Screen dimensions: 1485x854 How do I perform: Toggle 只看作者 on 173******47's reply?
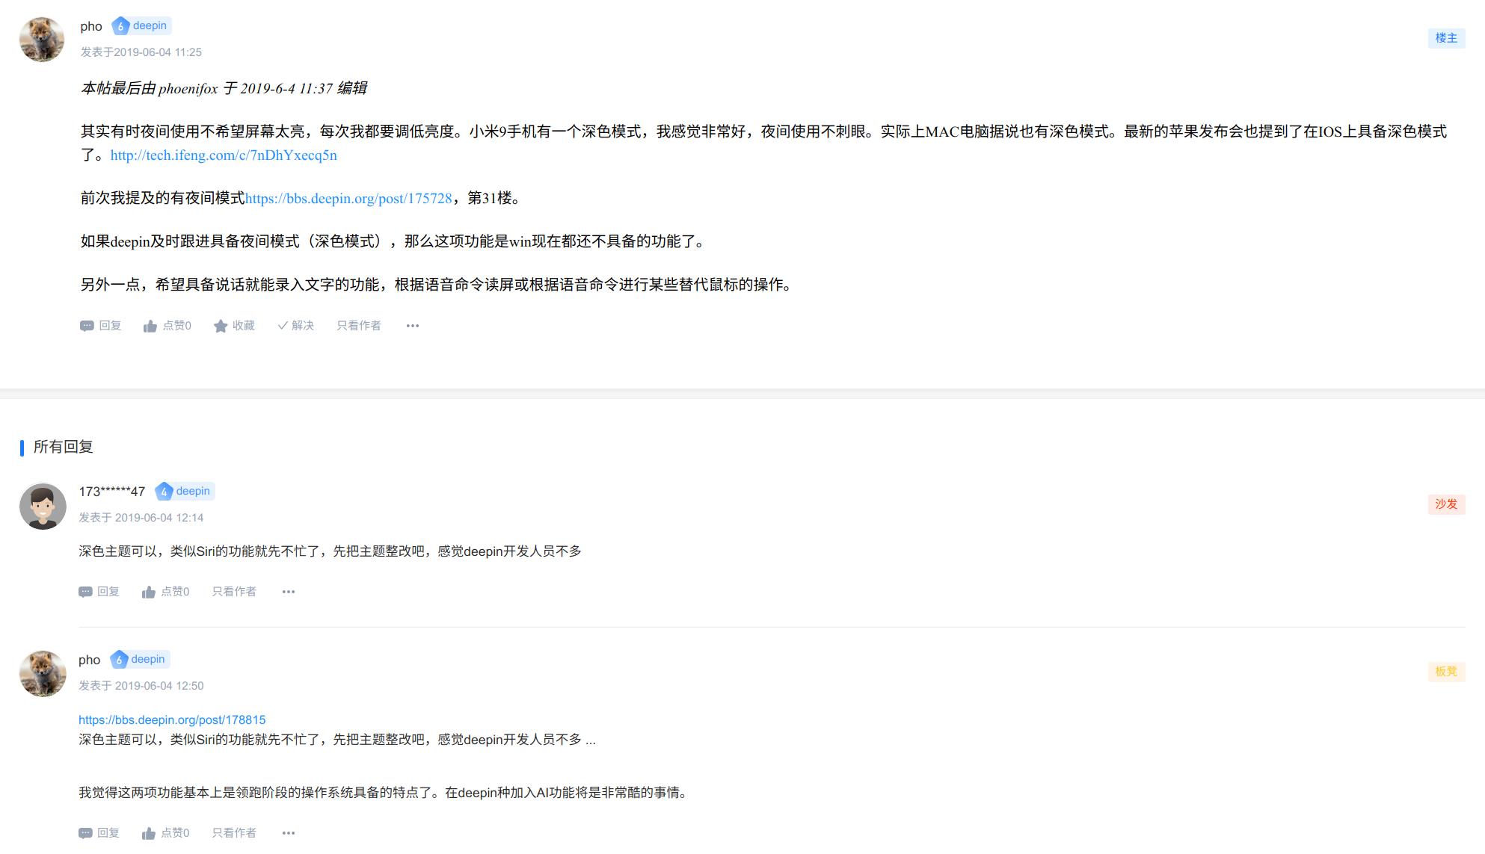click(233, 591)
